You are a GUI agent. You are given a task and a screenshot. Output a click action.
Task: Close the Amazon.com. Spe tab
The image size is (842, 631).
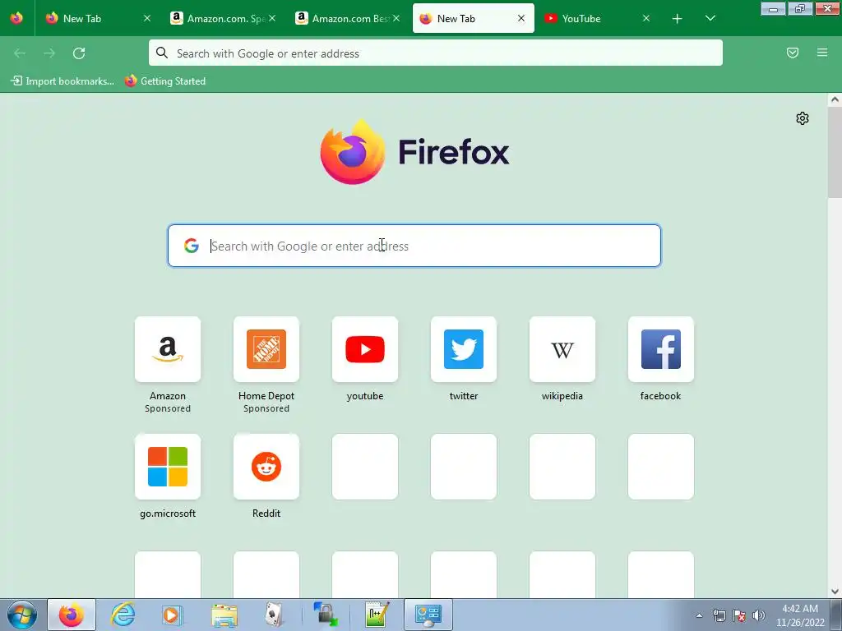(x=272, y=19)
